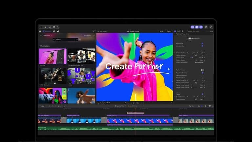The image size is (252, 142).
Task: Click the icon left of the share button
Action: point(206,27)
